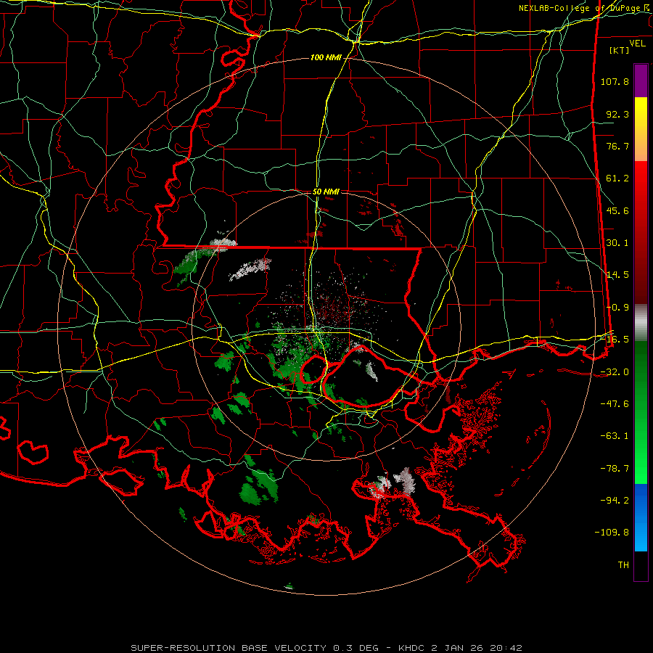Click the VEL legend title
Viewport: 653px width, 653px height.
point(637,43)
